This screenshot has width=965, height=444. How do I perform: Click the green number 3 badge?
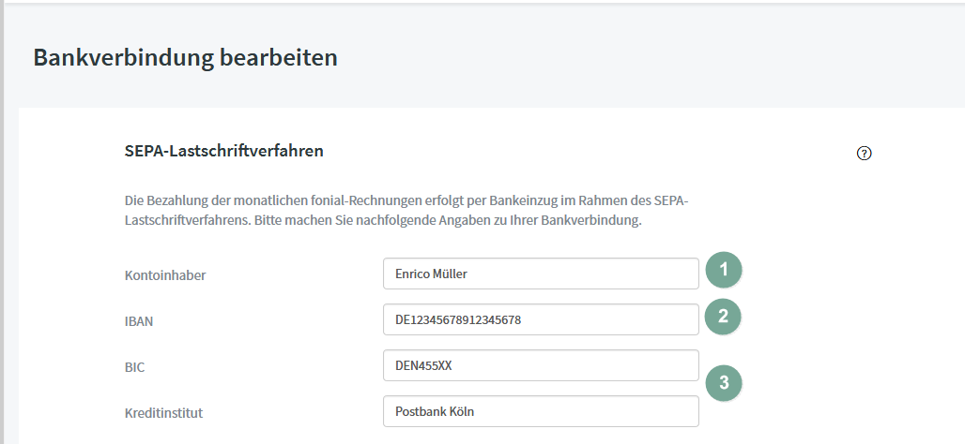724,382
